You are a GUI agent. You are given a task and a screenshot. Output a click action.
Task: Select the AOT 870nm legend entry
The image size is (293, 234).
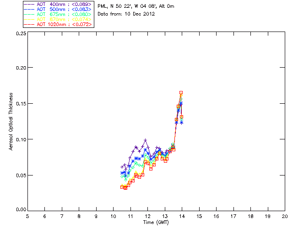pyautogui.click(x=58, y=19)
